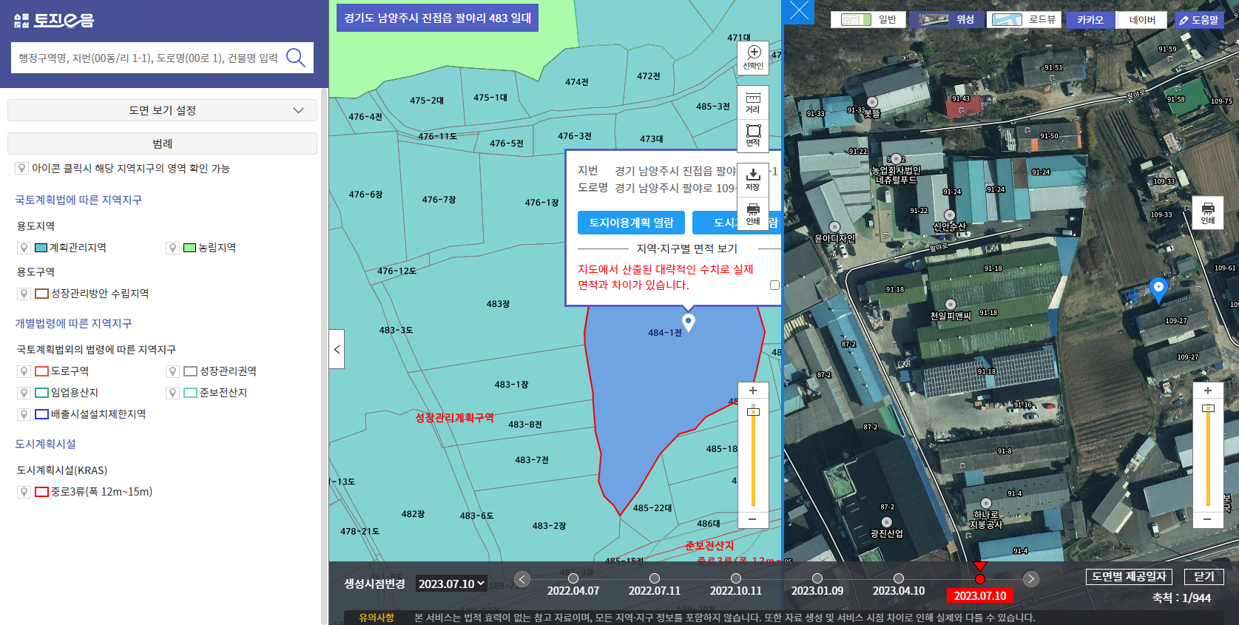Show 도로구역 location icon

(x=24, y=371)
